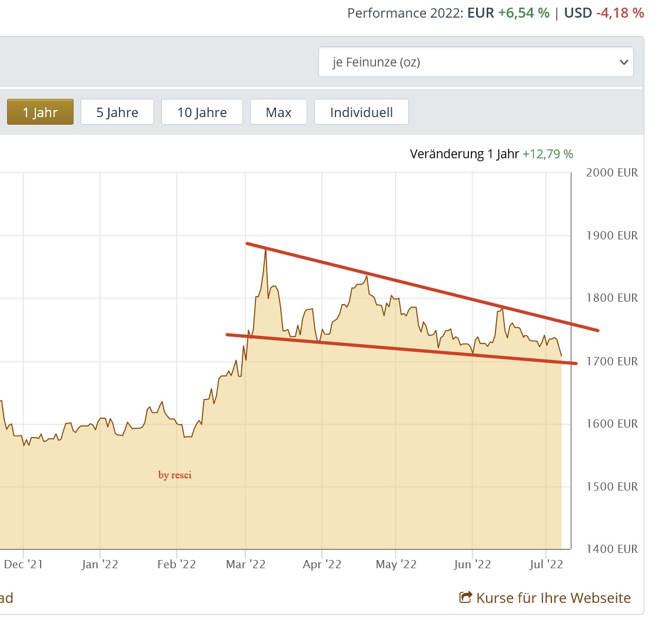Click the "Dec '21" x-axis label
Viewport: 662px width, 620px height.
pyautogui.click(x=24, y=565)
